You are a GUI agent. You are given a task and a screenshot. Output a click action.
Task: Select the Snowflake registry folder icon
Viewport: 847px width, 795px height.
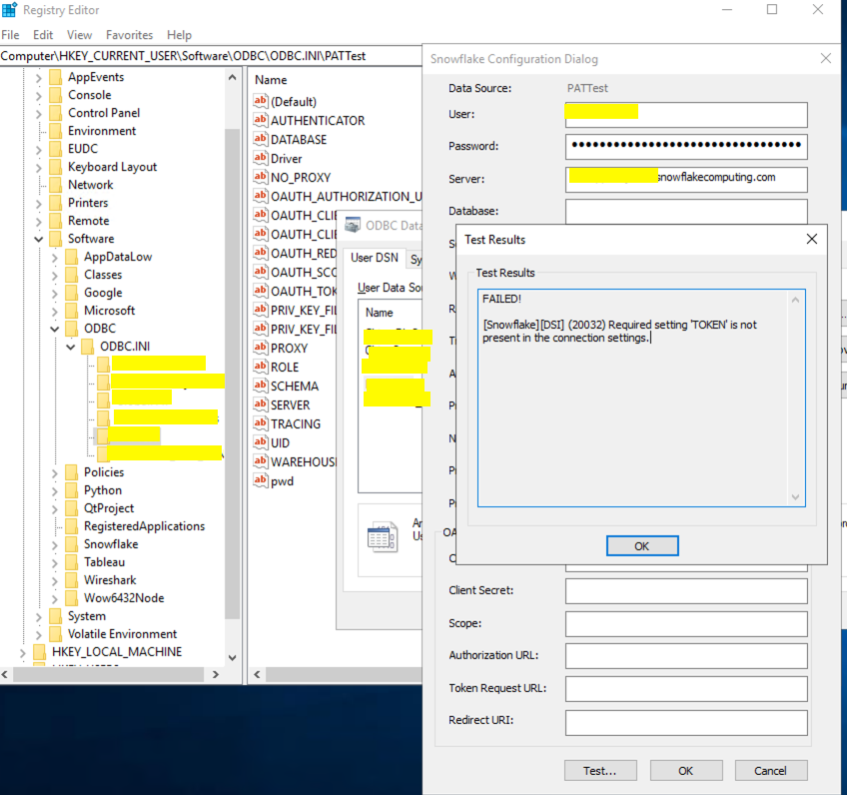[x=70, y=544]
